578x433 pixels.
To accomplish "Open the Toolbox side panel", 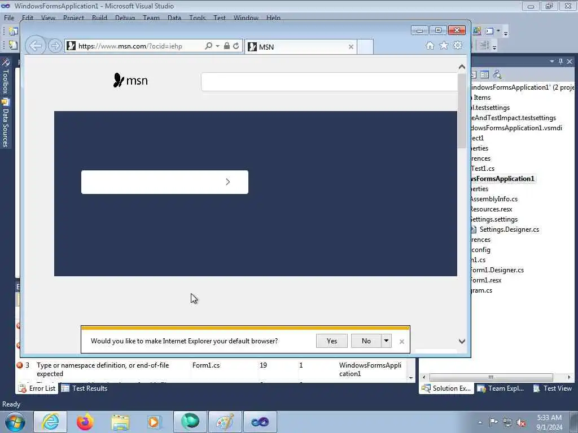I will pos(6,76).
